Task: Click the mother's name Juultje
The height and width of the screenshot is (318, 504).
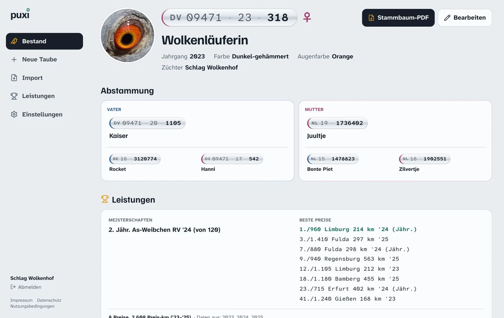Action: point(316,136)
